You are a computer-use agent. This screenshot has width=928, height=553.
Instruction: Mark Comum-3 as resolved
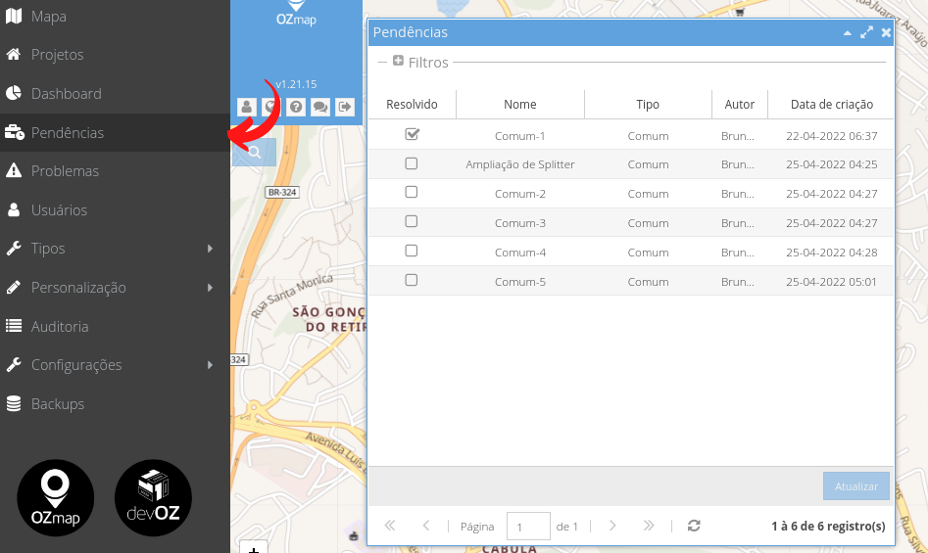412,221
